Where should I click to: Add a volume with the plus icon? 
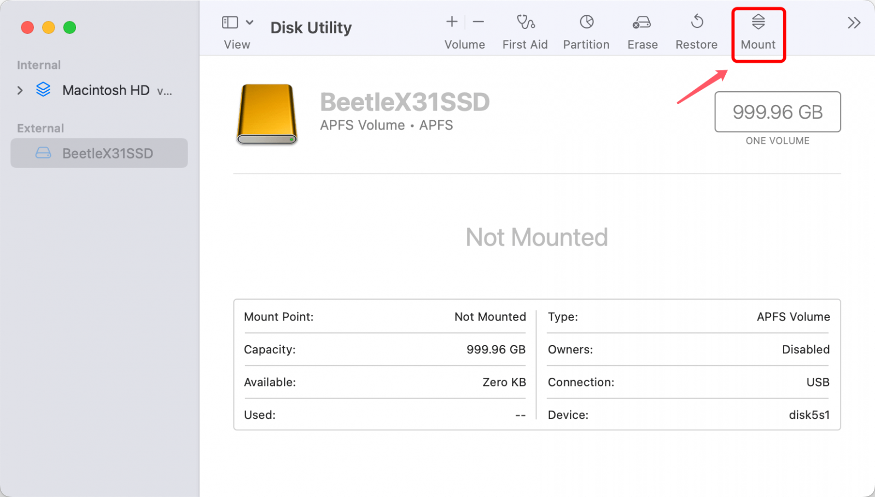click(452, 22)
